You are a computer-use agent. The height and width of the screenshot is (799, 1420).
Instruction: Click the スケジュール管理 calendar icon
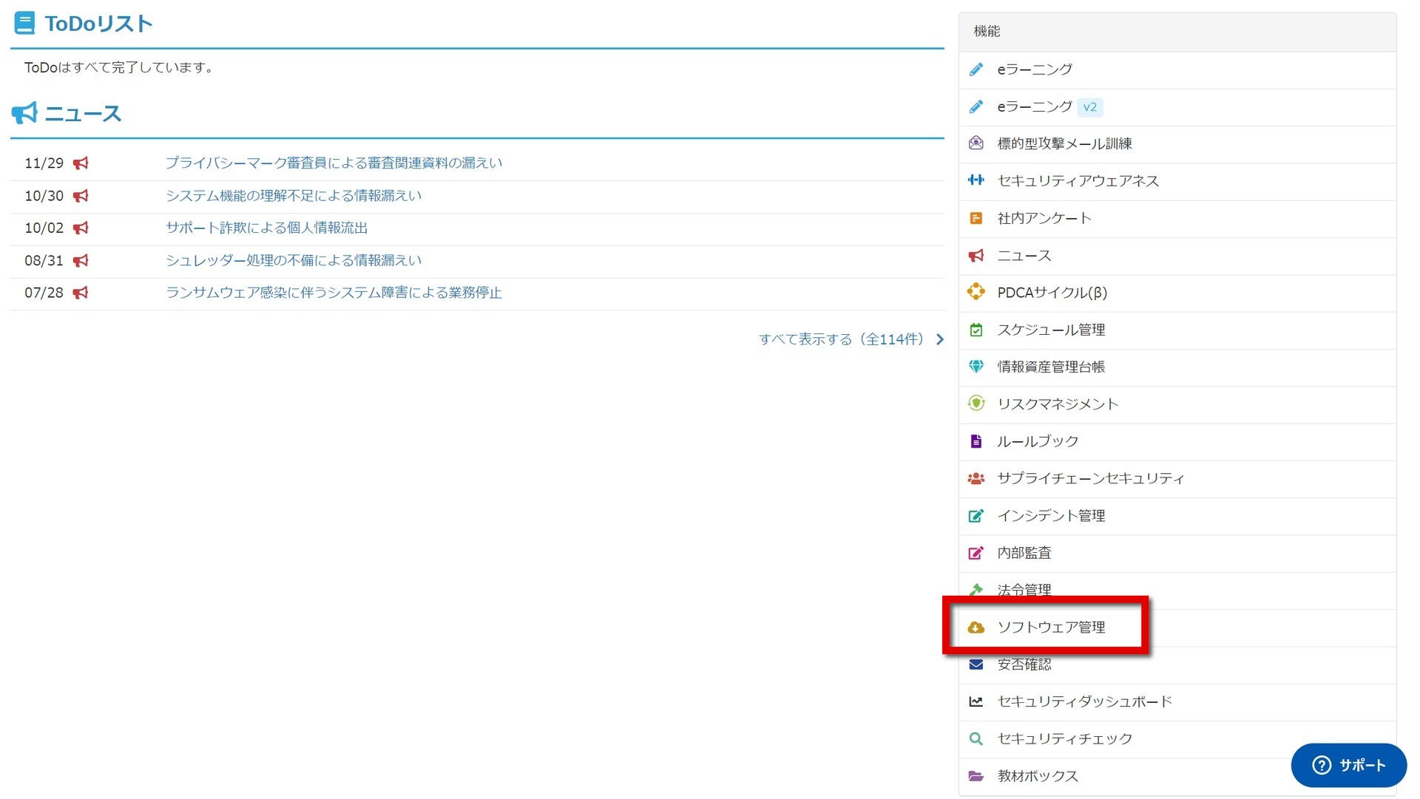tap(976, 330)
